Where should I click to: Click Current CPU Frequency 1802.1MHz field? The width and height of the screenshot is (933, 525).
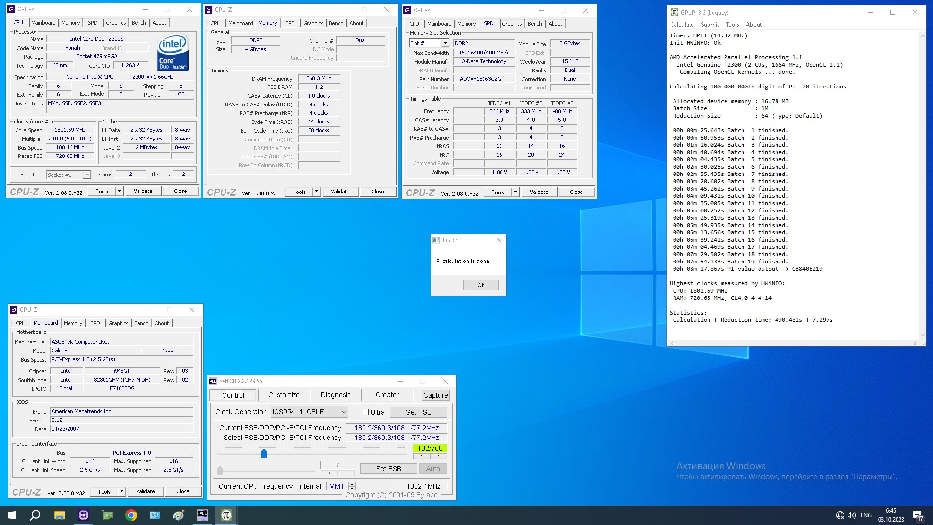tap(423, 486)
